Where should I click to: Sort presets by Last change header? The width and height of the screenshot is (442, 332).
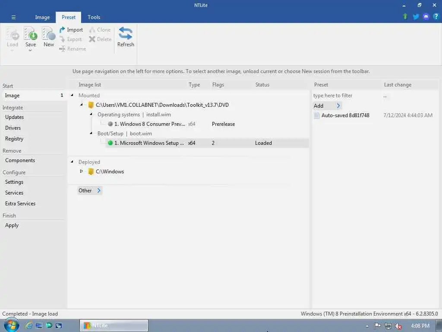(398, 85)
